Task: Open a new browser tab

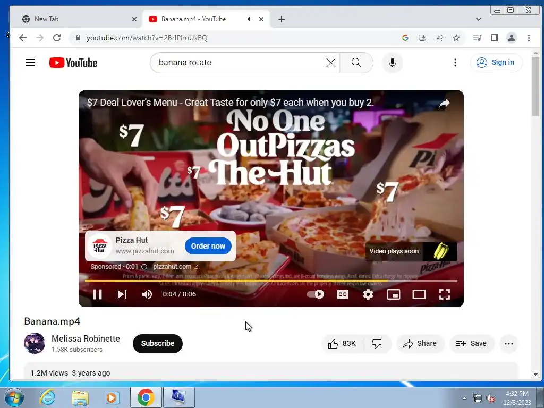Action: 282,19
